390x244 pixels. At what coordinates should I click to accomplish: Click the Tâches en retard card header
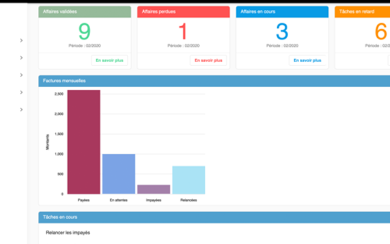coord(363,12)
